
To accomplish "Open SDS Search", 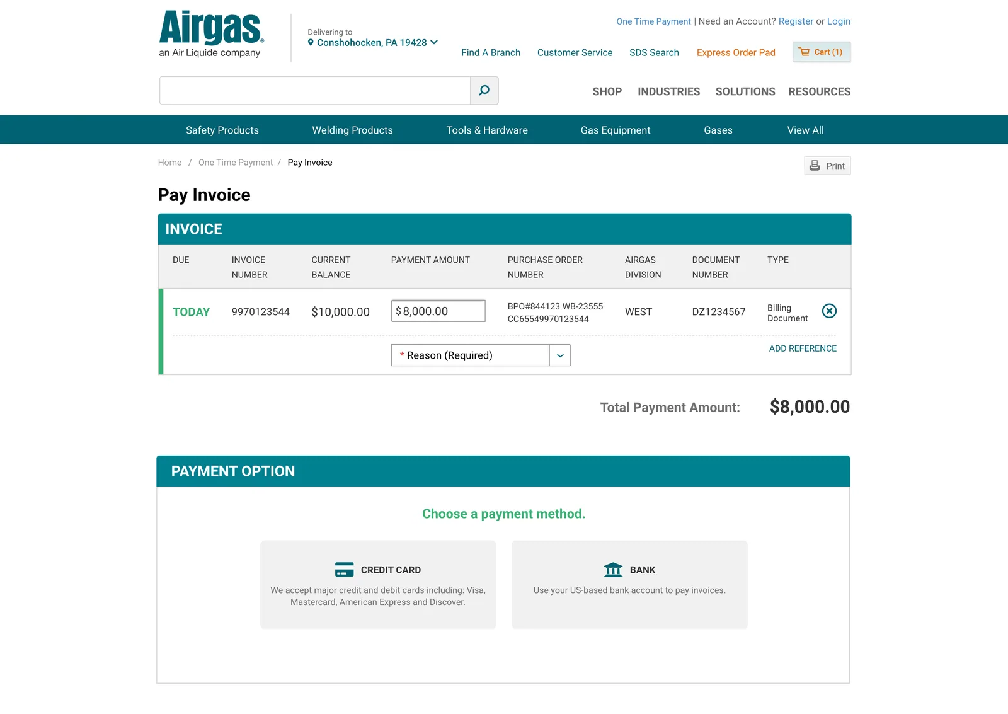I will click(x=654, y=52).
